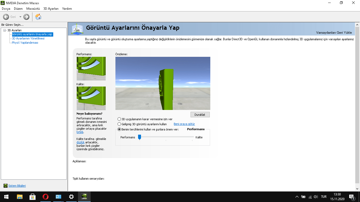
Task: Click the 'Görüntü Ayarlarını Önayarla Yap' page title
Action: (133, 28)
